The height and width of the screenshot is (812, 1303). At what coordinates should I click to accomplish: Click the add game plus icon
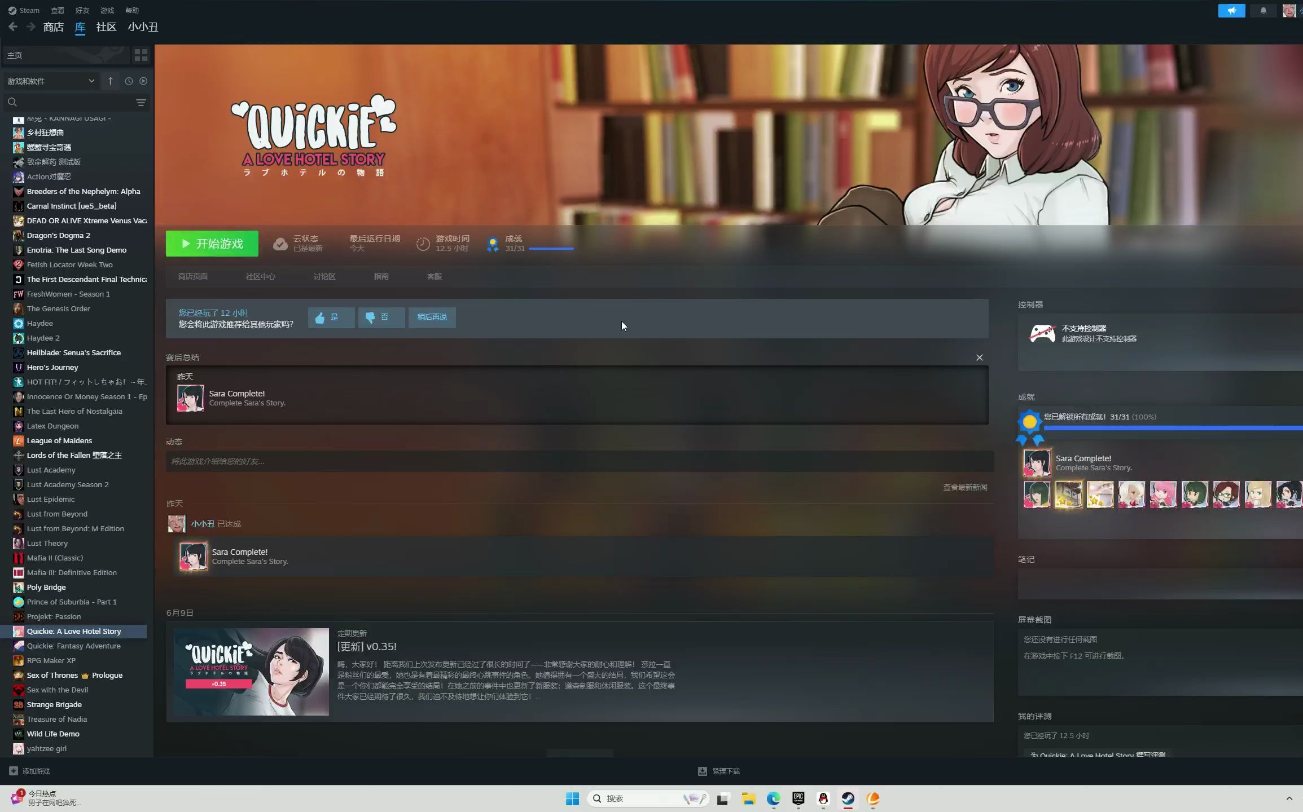(x=14, y=771)
